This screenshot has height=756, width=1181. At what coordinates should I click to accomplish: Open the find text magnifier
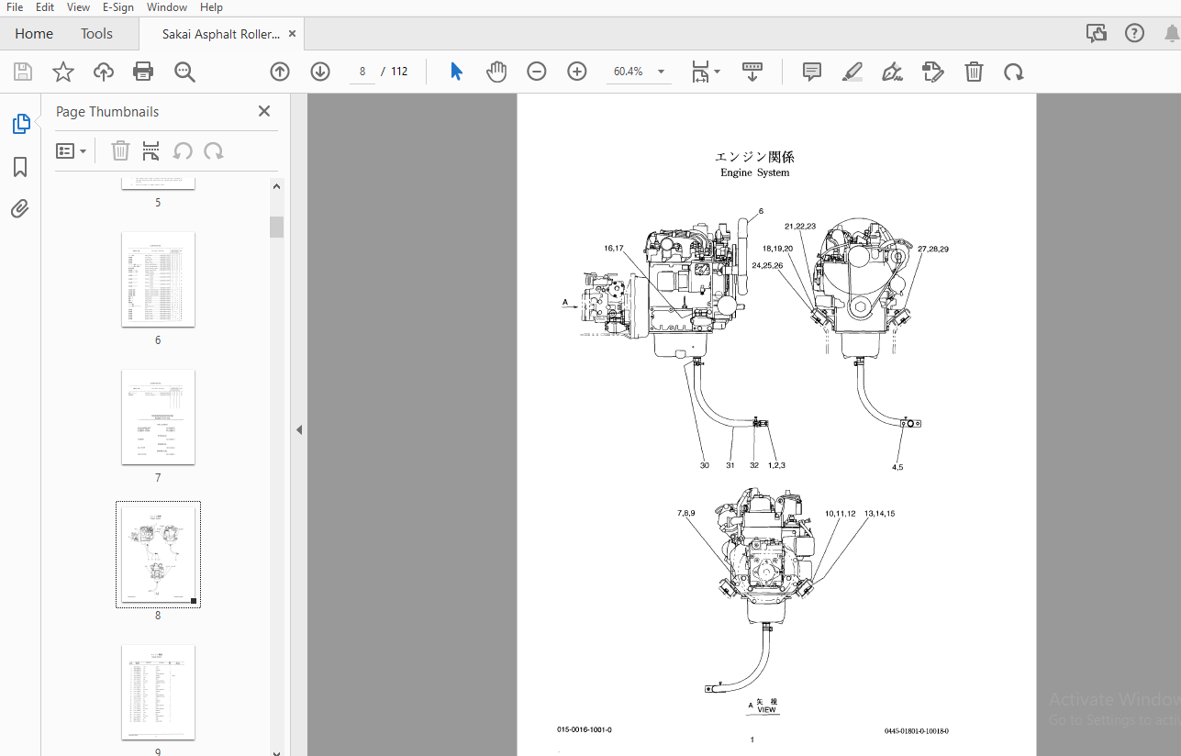(185, 72)
